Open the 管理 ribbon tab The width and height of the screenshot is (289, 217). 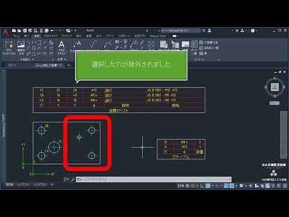coord(89,36)
